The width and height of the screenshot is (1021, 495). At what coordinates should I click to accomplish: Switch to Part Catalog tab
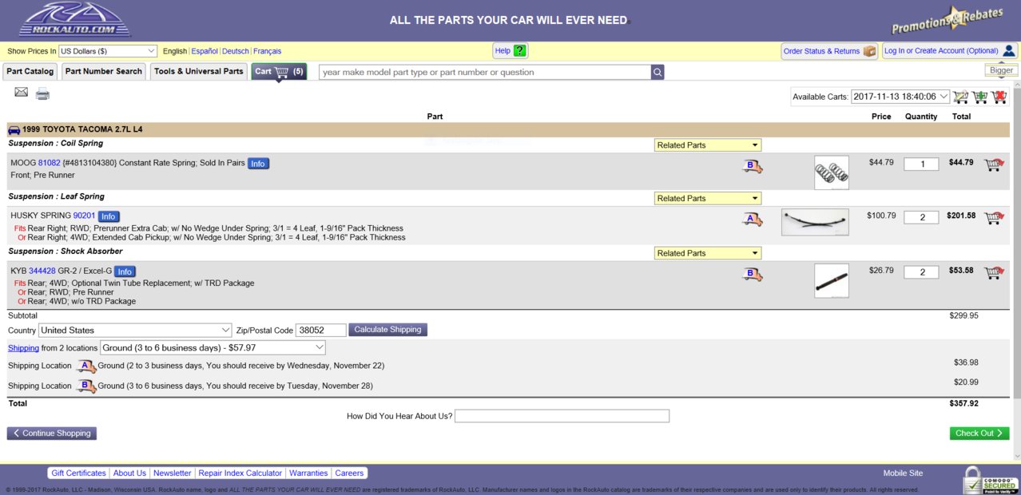[x=30, y=71]
